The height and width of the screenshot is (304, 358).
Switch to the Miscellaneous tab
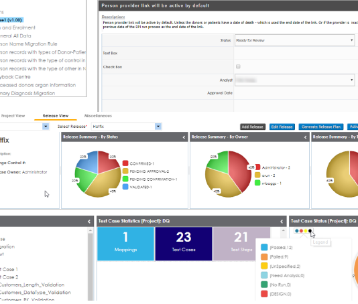coord(98,116)
